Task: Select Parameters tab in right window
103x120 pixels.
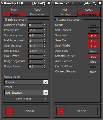Action: (89, 14)
